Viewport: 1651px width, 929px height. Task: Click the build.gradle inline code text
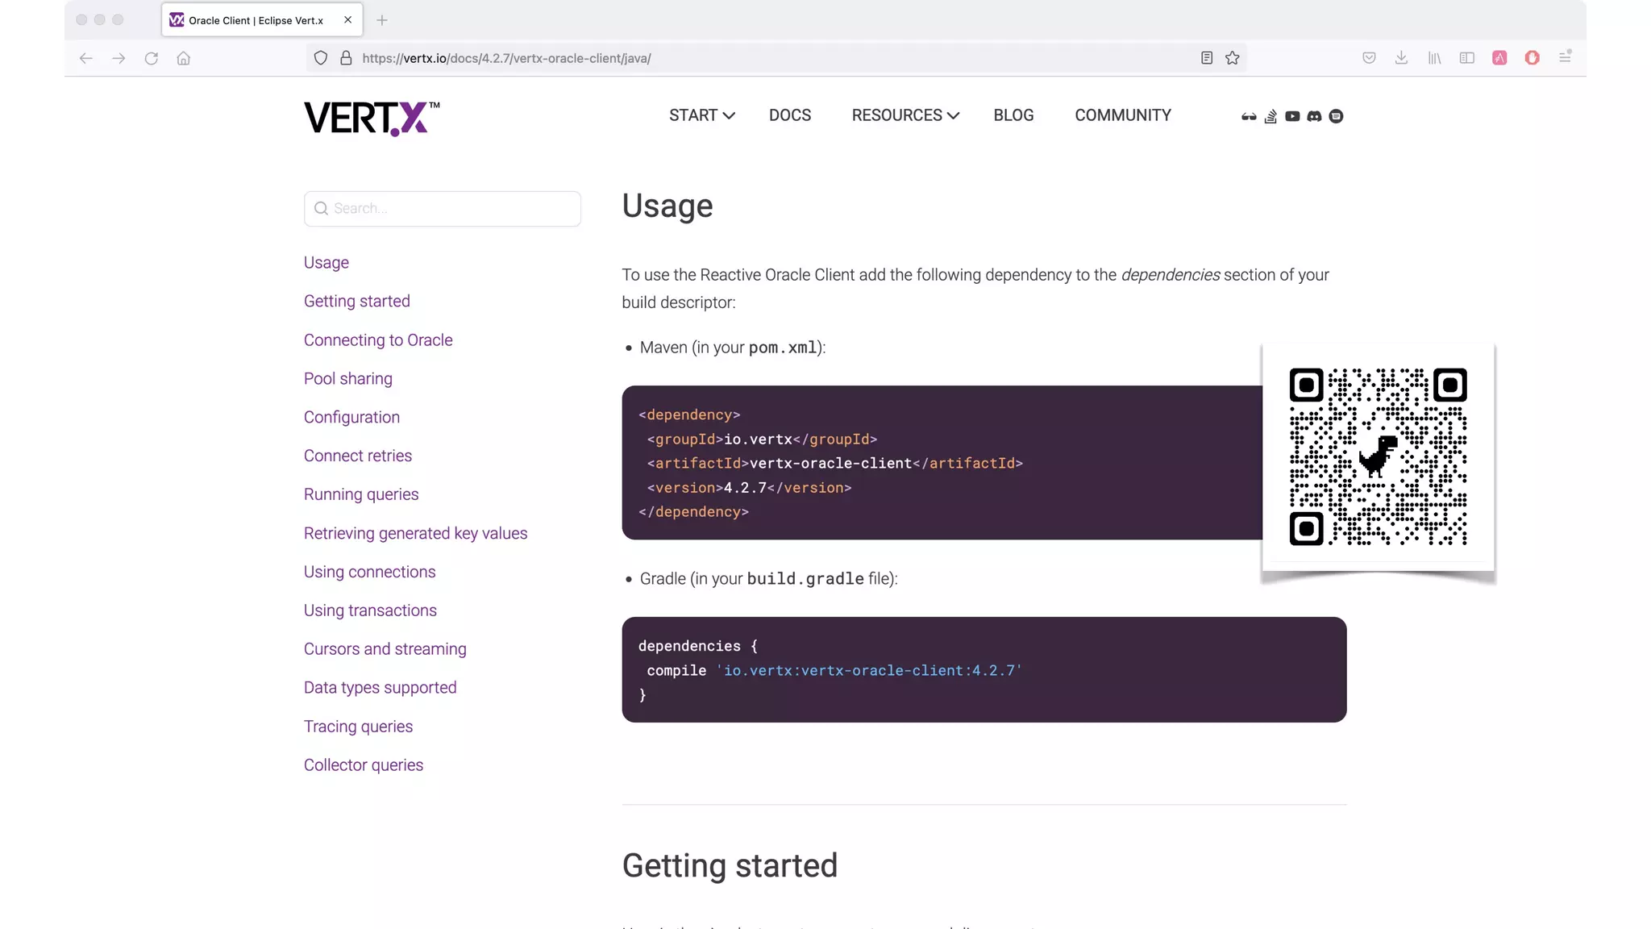[x=805, y=579]
